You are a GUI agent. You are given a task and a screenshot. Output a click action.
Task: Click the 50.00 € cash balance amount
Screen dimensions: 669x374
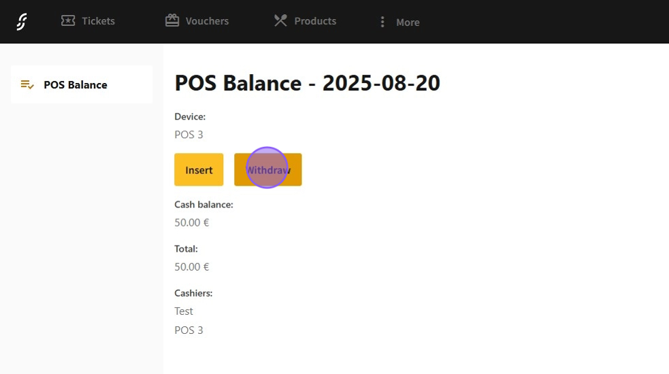click(191, 222)
